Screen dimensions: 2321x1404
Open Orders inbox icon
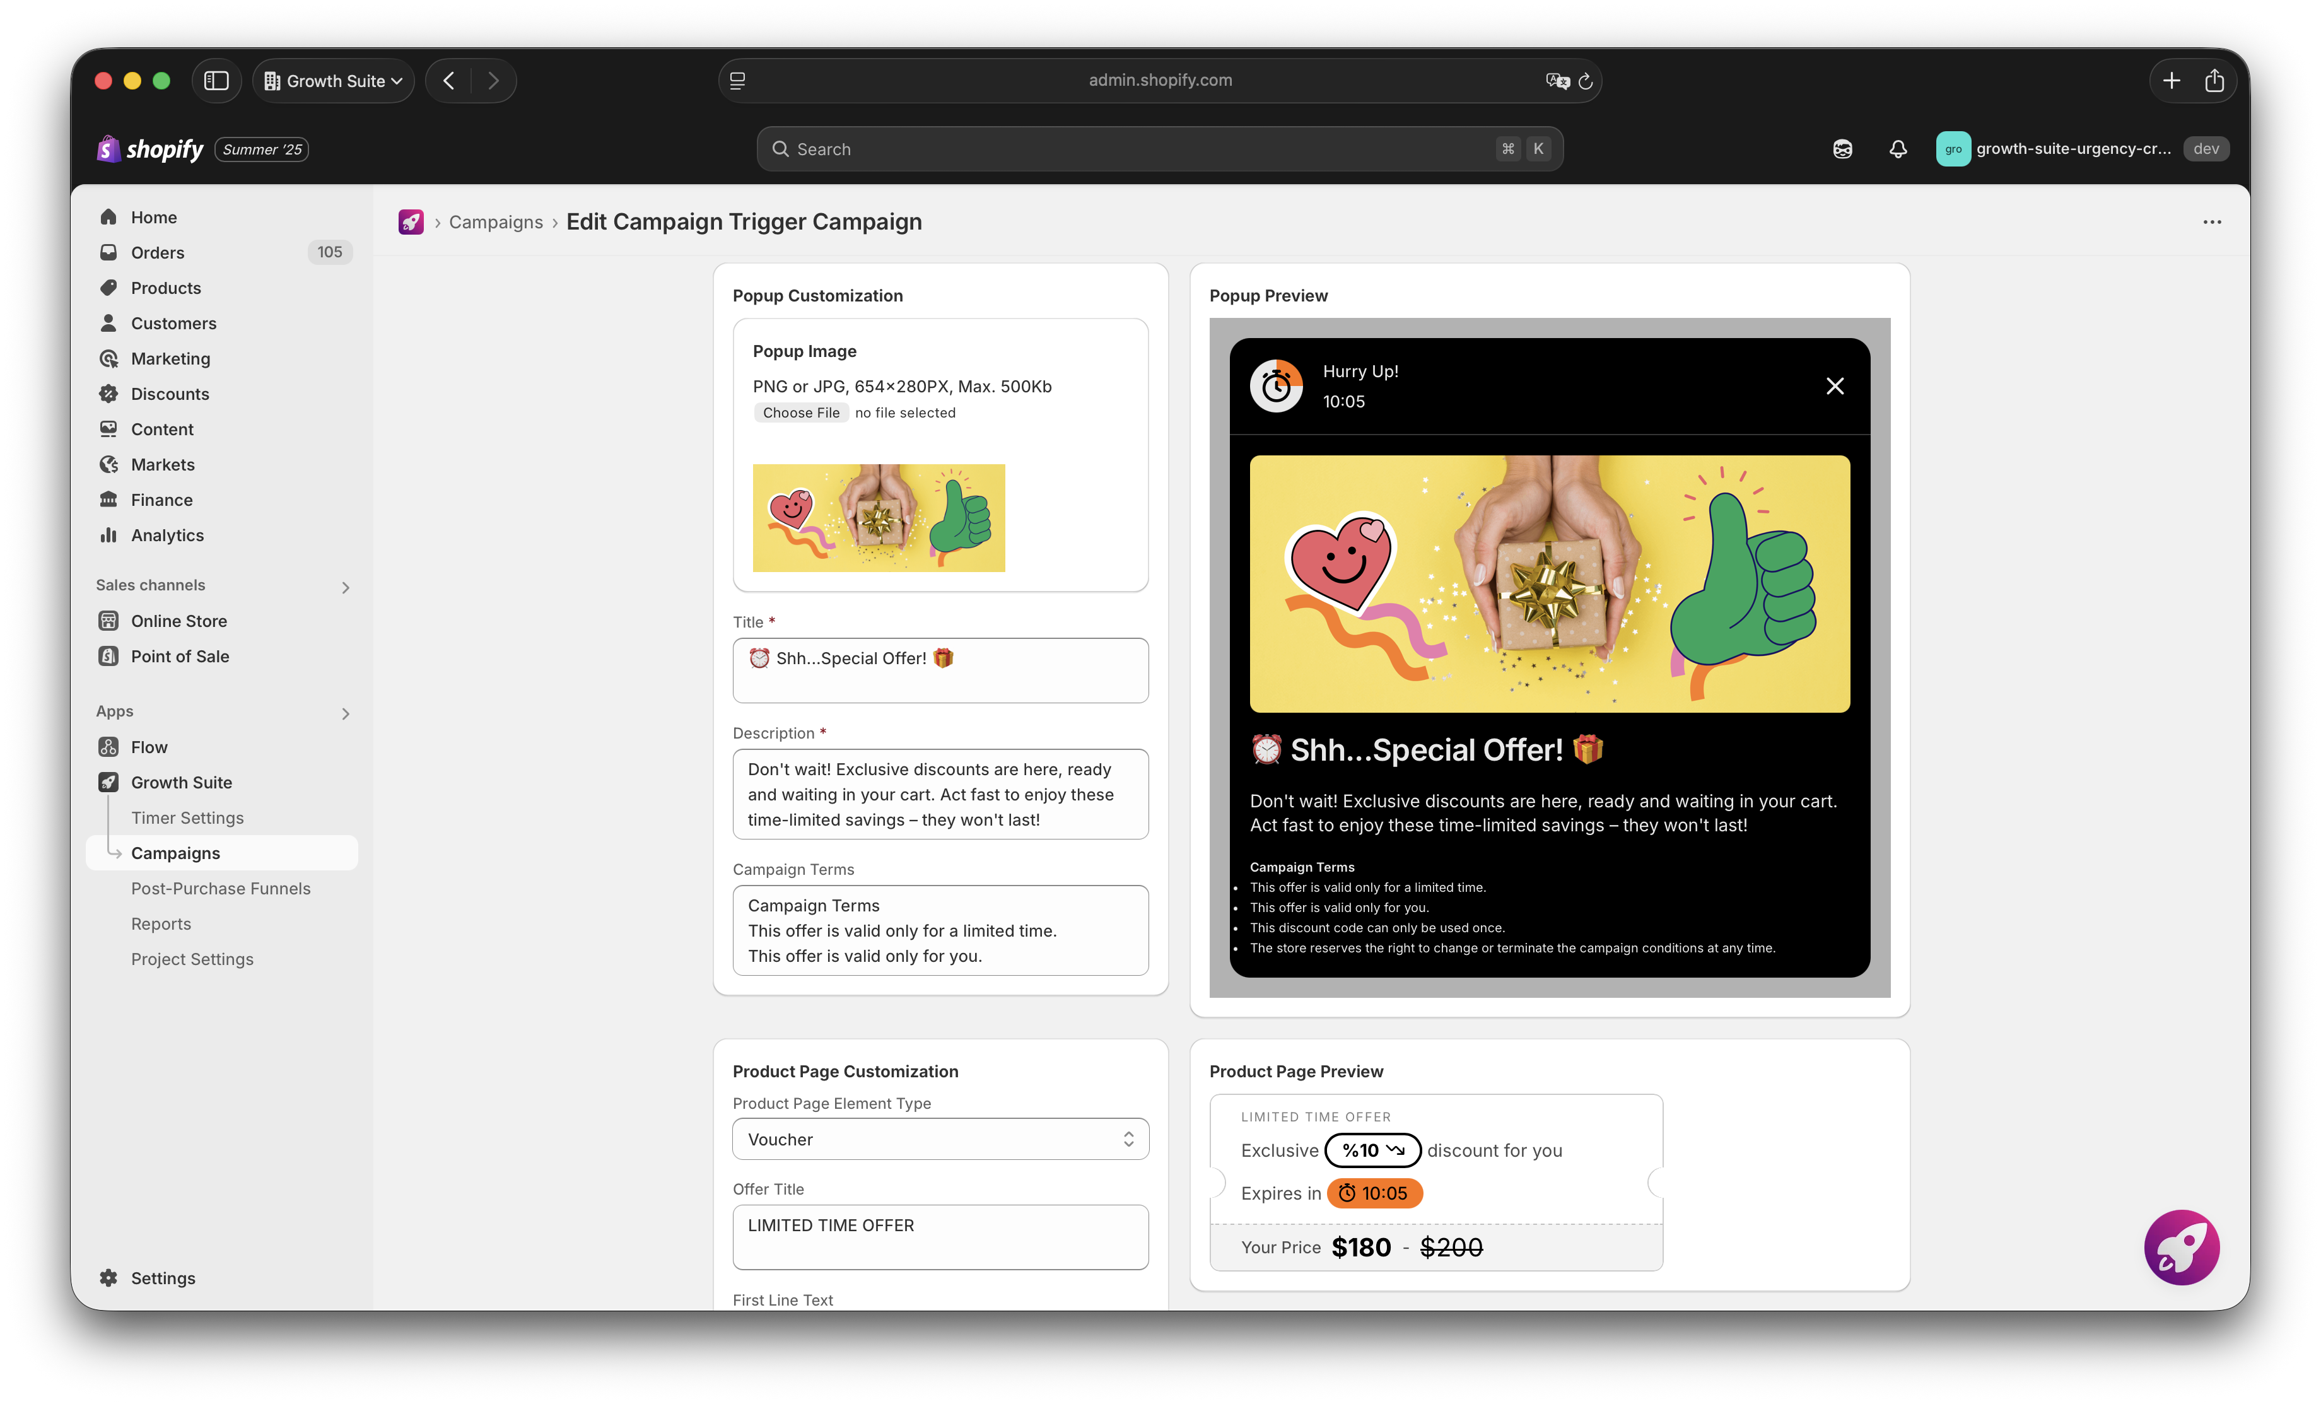click(x=108, y=252)
